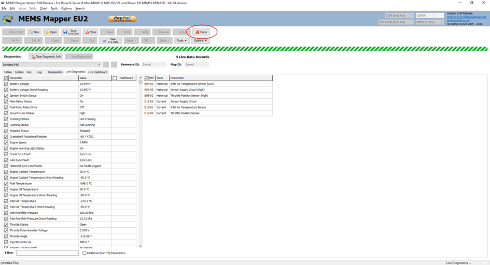Expand the Tools dropdown button

(x=181, y=40)
